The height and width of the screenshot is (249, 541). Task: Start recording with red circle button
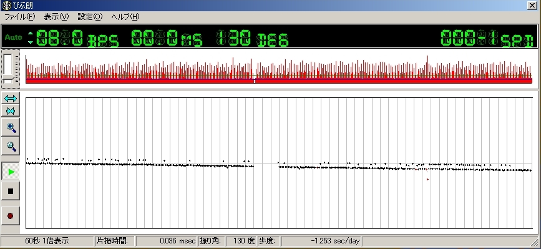coord(11,216)
